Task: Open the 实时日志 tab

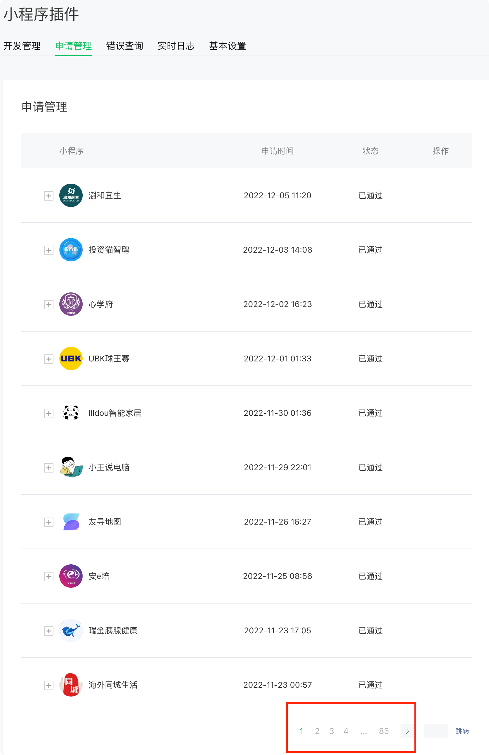Action: [x=176, y=46]
